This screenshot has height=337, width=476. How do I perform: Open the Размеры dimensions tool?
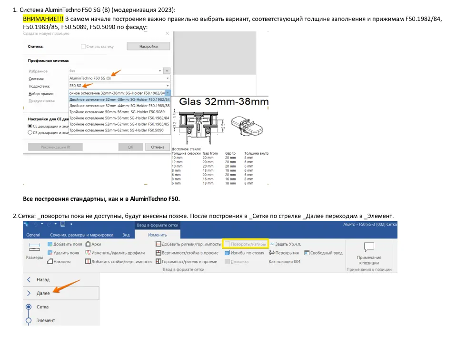pyautogui.click(x=34, y=251)
